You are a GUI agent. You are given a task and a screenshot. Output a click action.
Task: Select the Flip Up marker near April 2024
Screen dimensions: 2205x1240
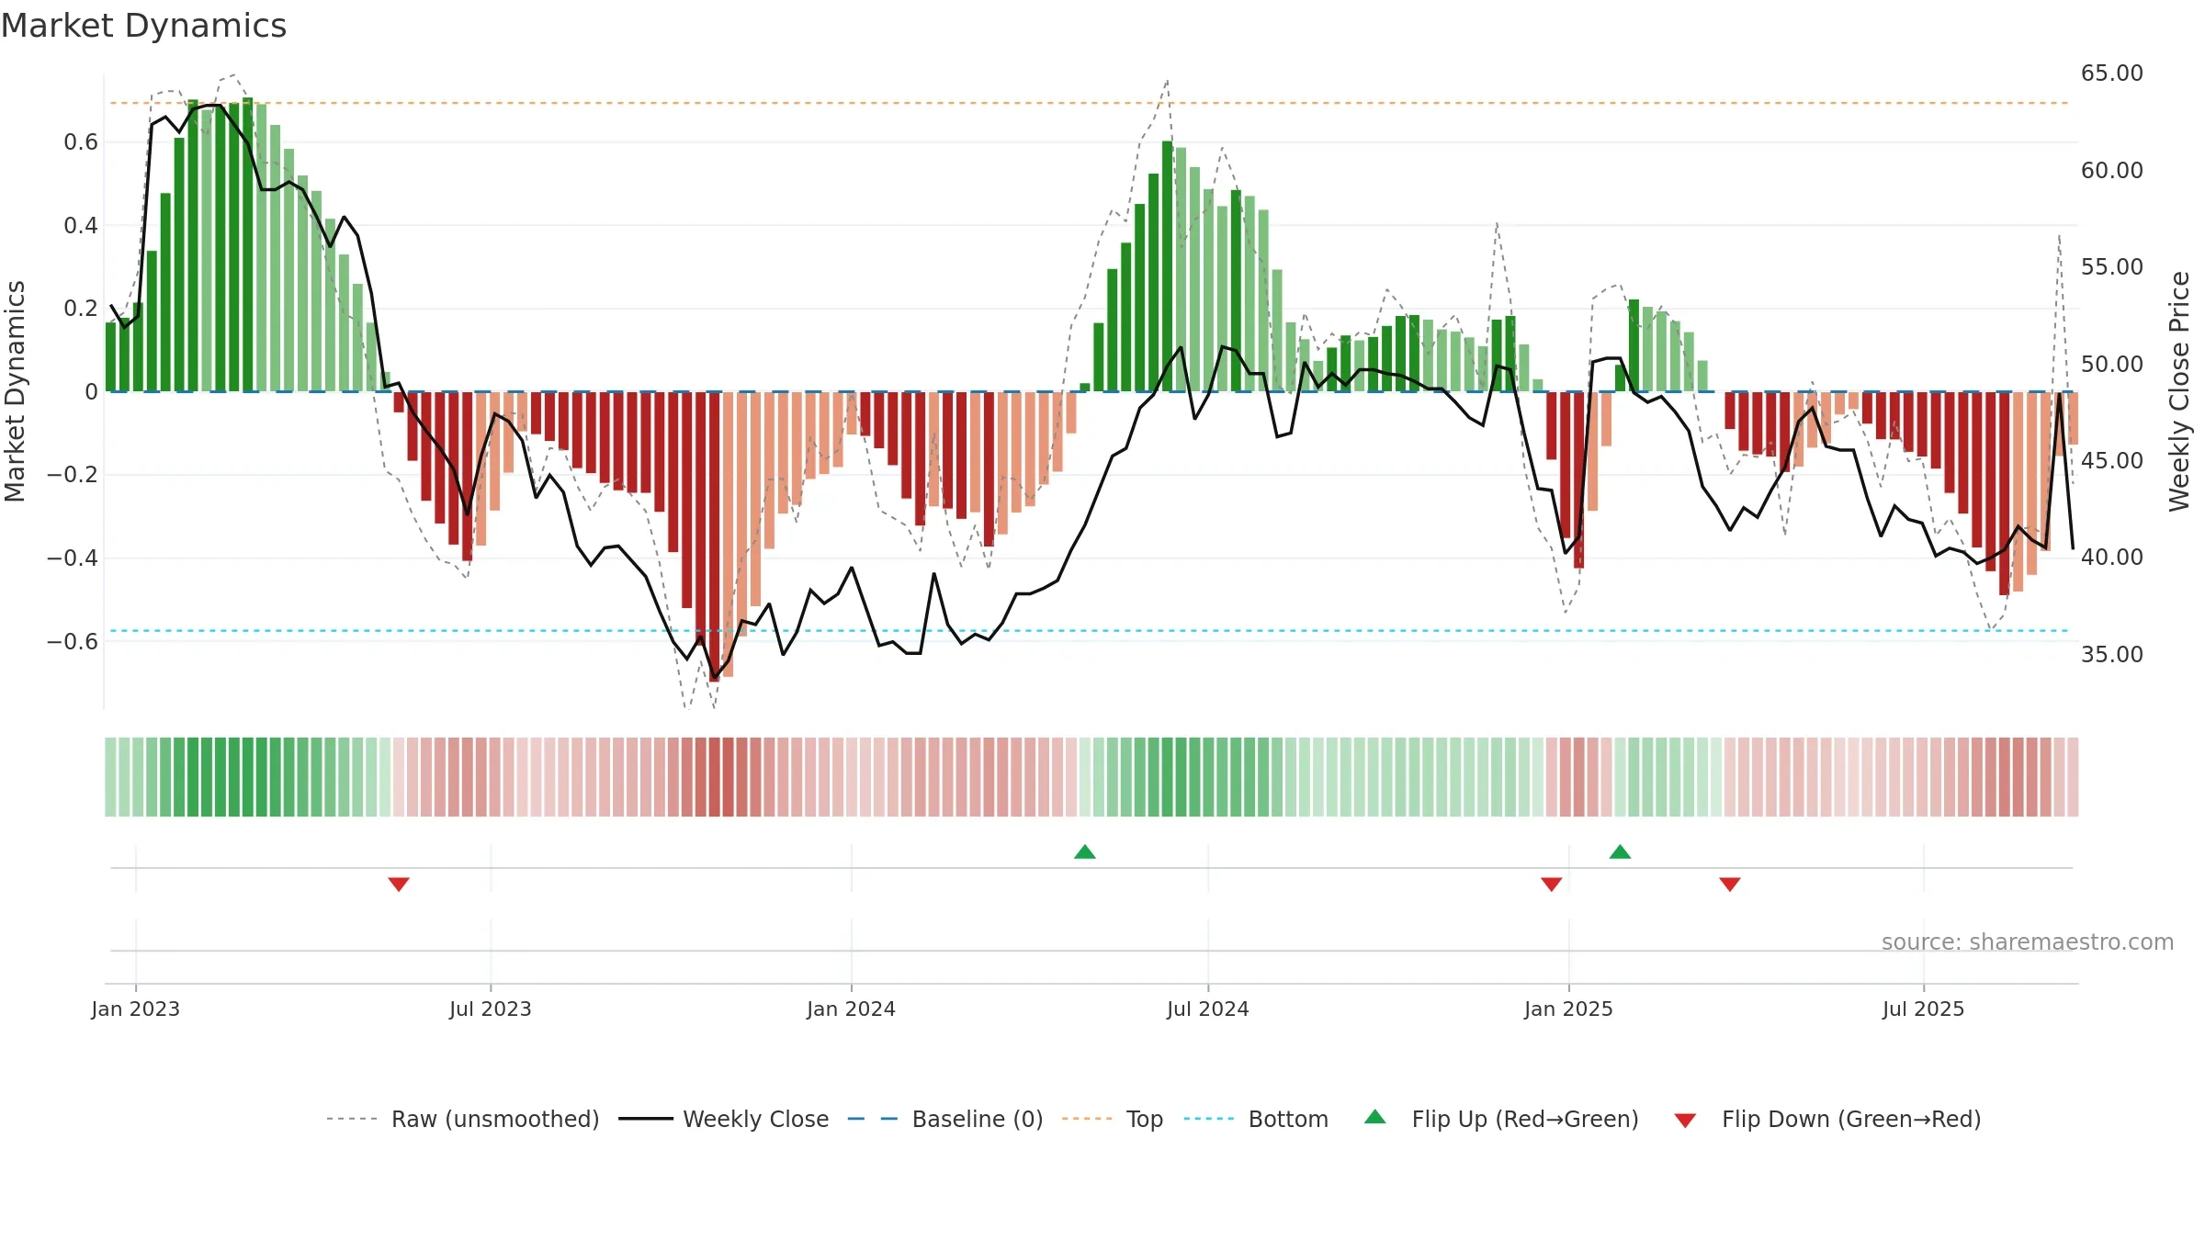1085,851
